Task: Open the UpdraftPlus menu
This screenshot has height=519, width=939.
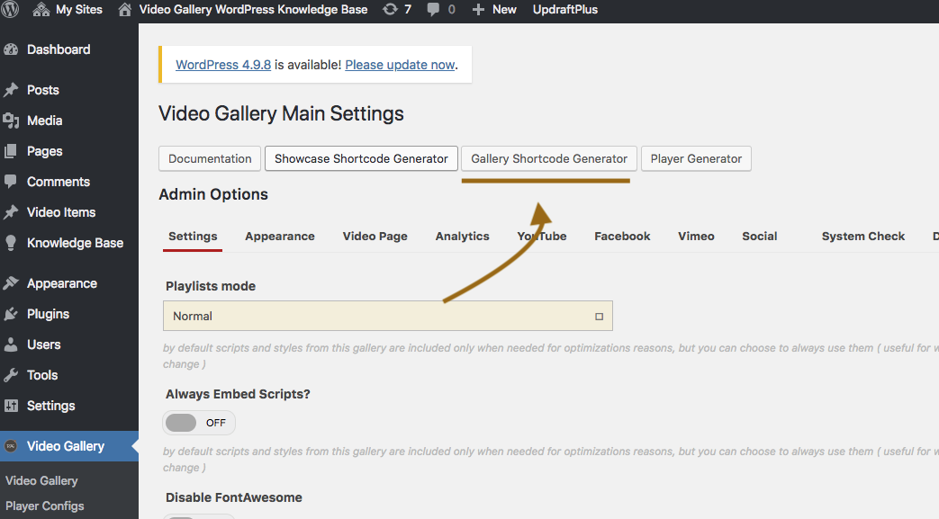Action: (x=565, y=10)
